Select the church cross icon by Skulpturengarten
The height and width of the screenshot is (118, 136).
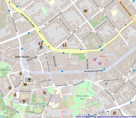[x=24, y=101]
